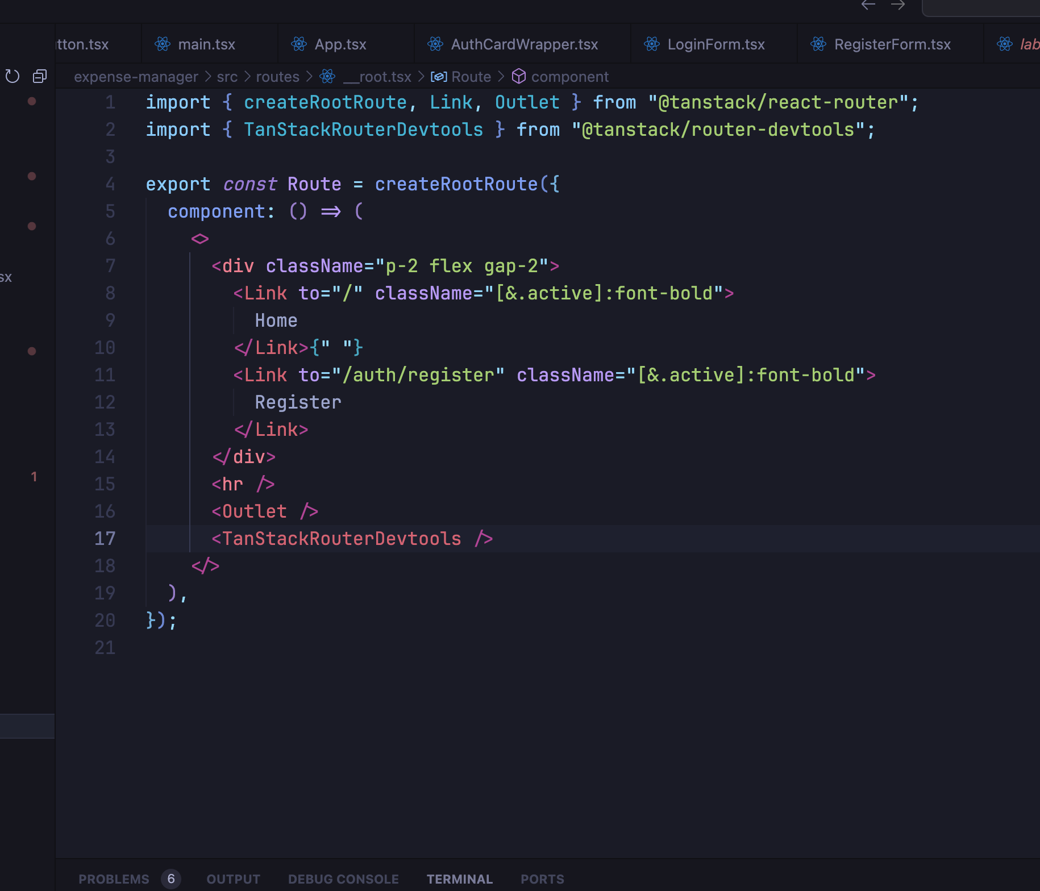Click the TanStackRouterDevtools tag on line 17

[352, 539]
